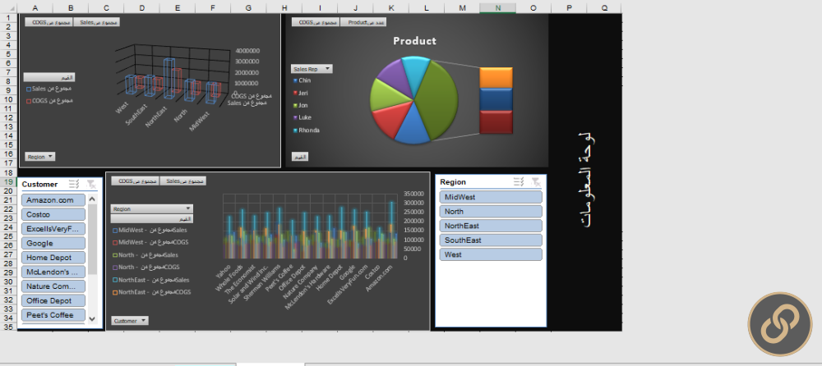822x366 pixels.
Task: Select Google in Customer slicer
Action: click(x=53, y=243)
